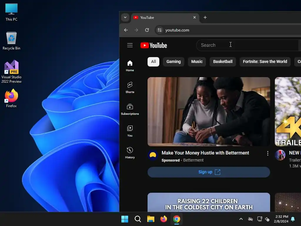The image size is (301, 226).
Task: Click the muted volume tray icon
Action: tap(267, 219)
